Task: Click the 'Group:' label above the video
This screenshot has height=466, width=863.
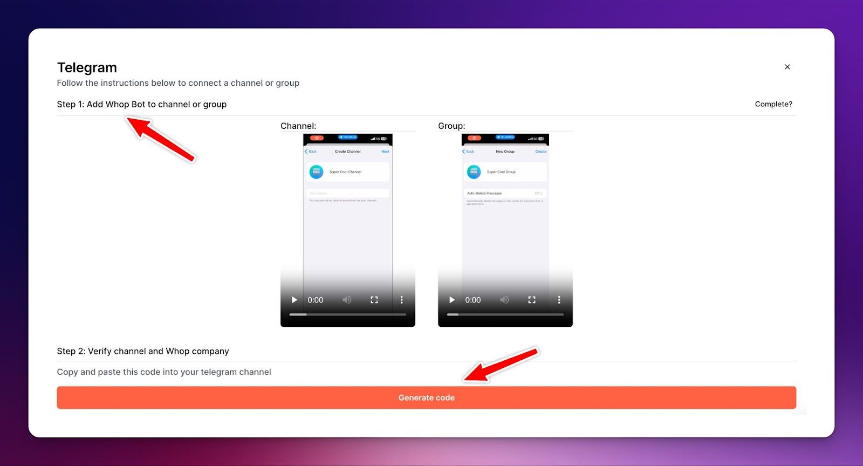Action: coord(451,126)
